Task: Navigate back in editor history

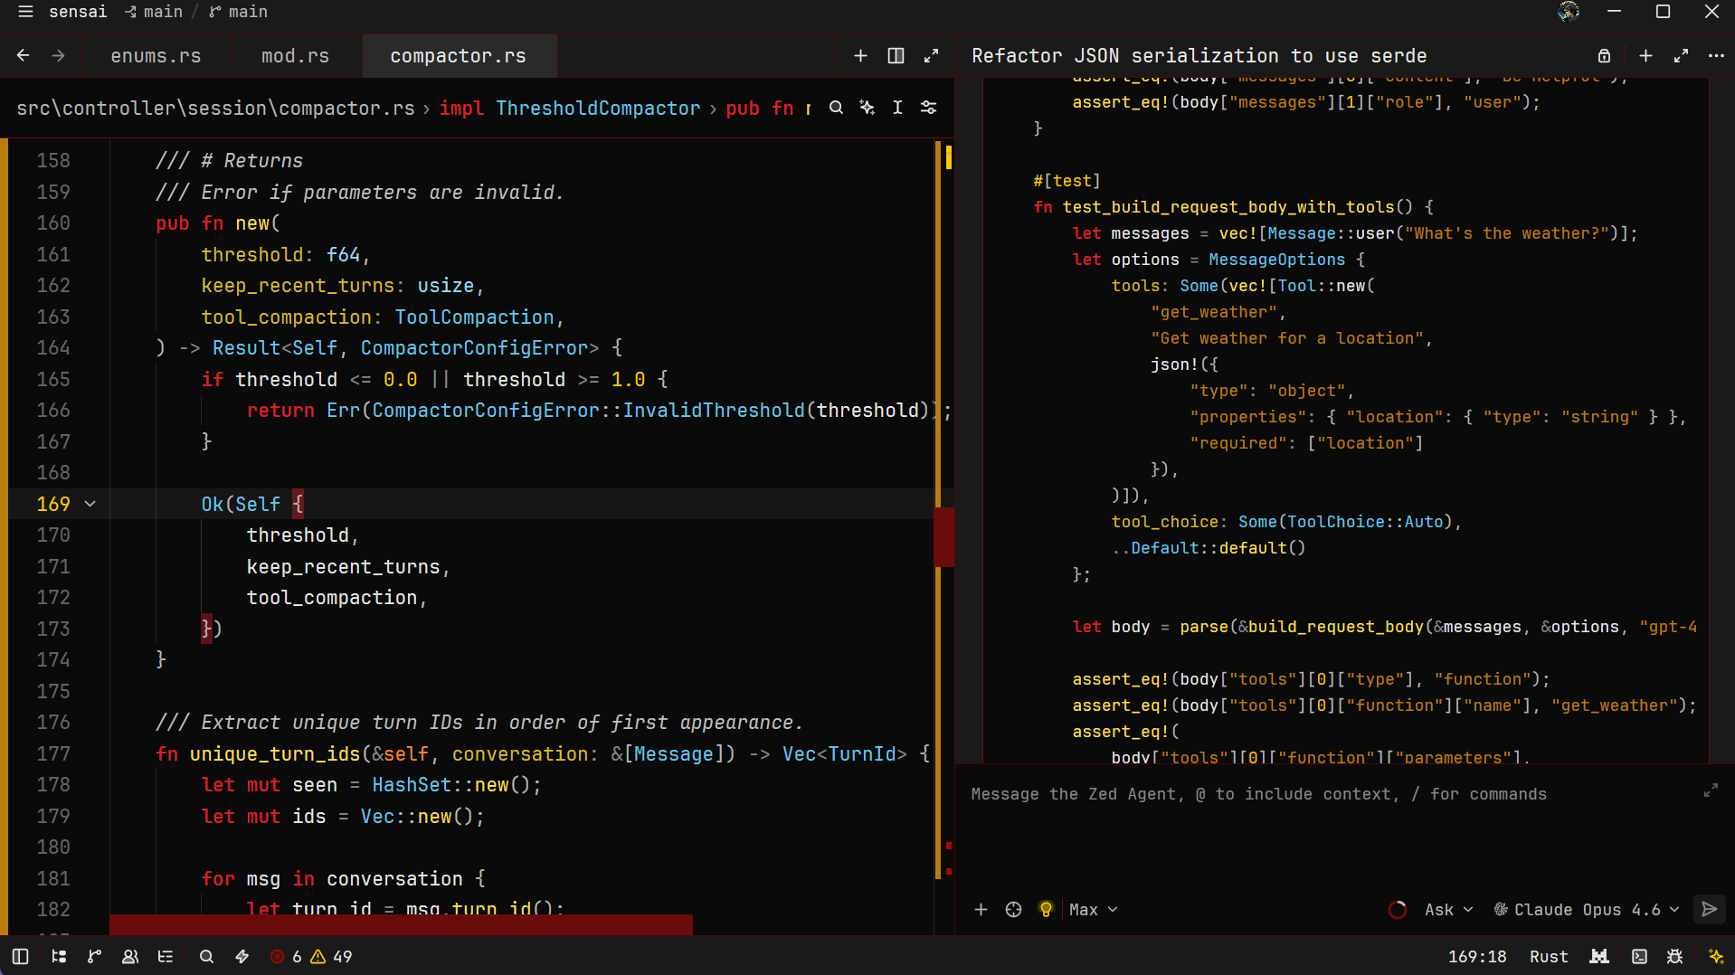Action: 24,56
